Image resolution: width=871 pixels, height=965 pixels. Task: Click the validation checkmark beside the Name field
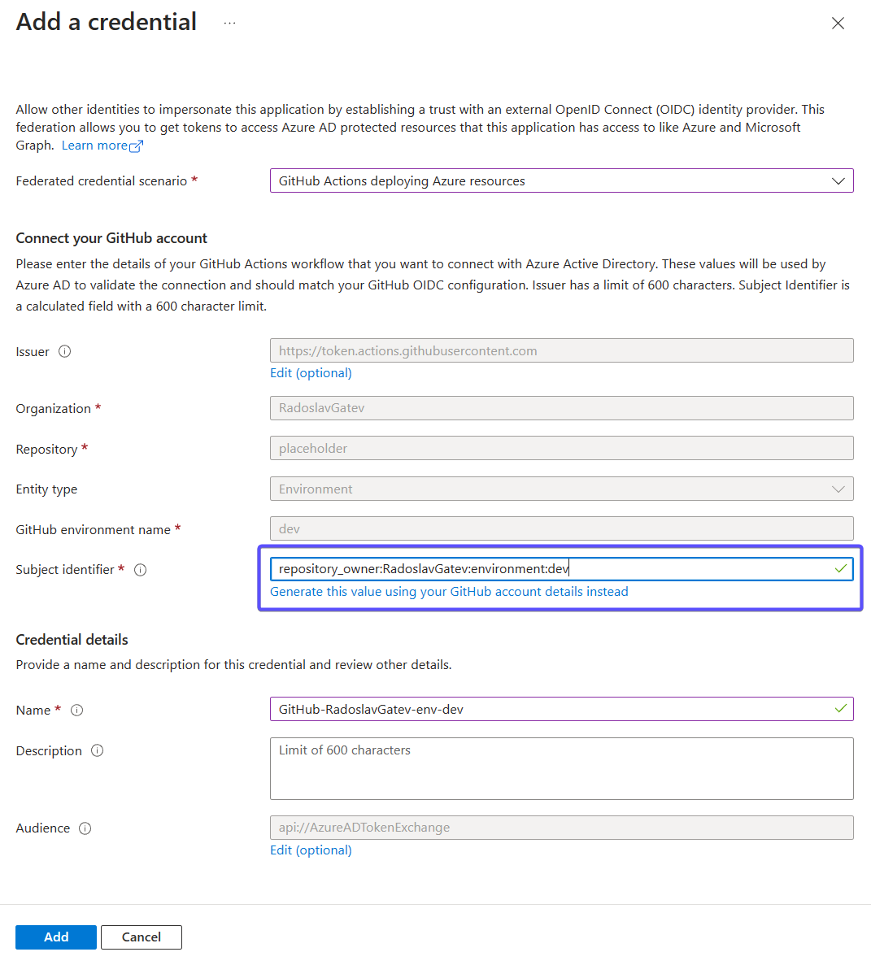coord(841,709)
